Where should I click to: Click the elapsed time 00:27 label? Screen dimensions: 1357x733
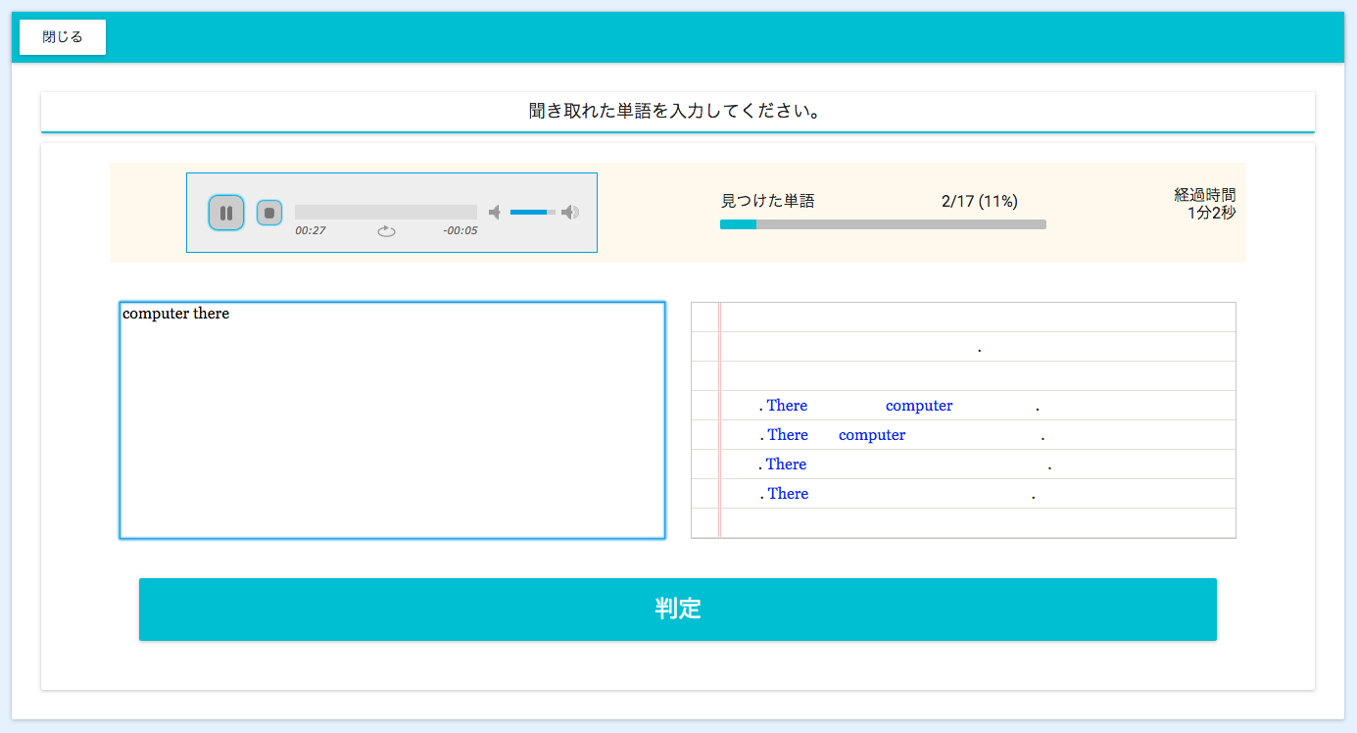click(310, 231)
